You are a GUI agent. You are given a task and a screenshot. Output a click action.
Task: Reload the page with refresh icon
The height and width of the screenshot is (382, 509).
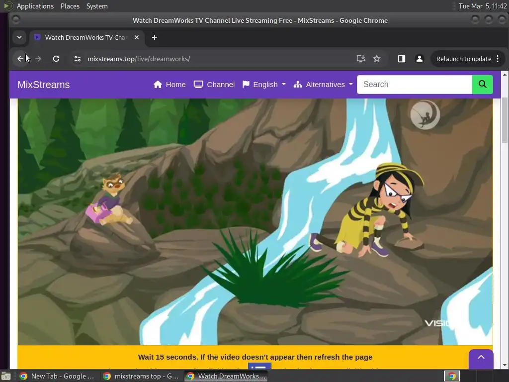point(56,59)
